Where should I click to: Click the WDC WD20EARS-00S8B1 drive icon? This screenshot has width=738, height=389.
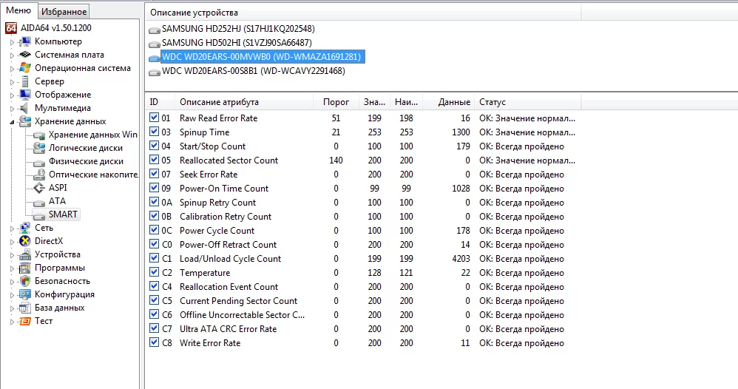point(155,72)
